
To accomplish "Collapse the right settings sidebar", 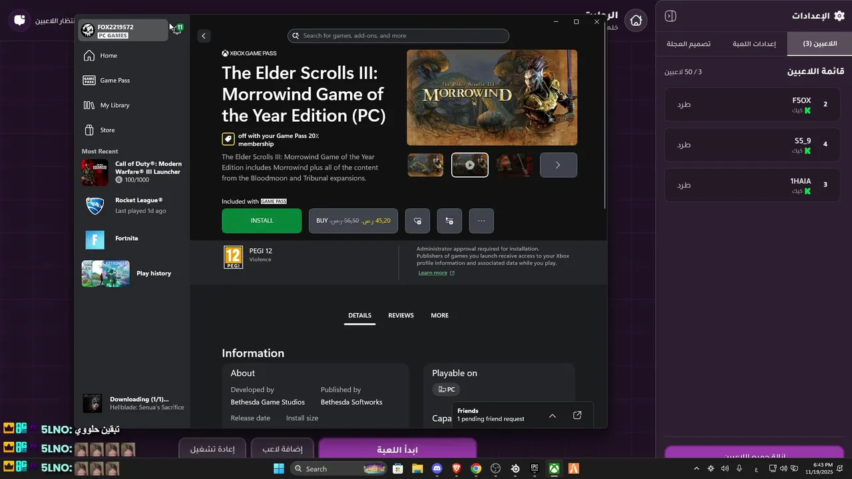I will point(671,16).
